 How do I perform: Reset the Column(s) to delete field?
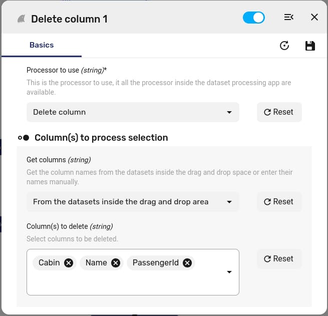(279, 259)
